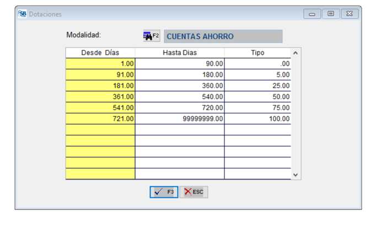Click the F2 binoculars search icon
Image resolution: width=381 pixels, height=237 pixels.
click(151, 36)
